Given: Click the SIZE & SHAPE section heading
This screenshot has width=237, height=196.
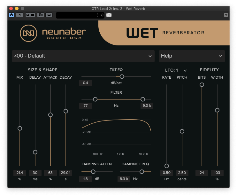Looking at the screenshot, I should [42, 70].
